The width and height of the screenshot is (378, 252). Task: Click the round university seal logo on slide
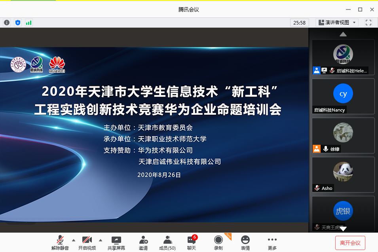(18, 64)
